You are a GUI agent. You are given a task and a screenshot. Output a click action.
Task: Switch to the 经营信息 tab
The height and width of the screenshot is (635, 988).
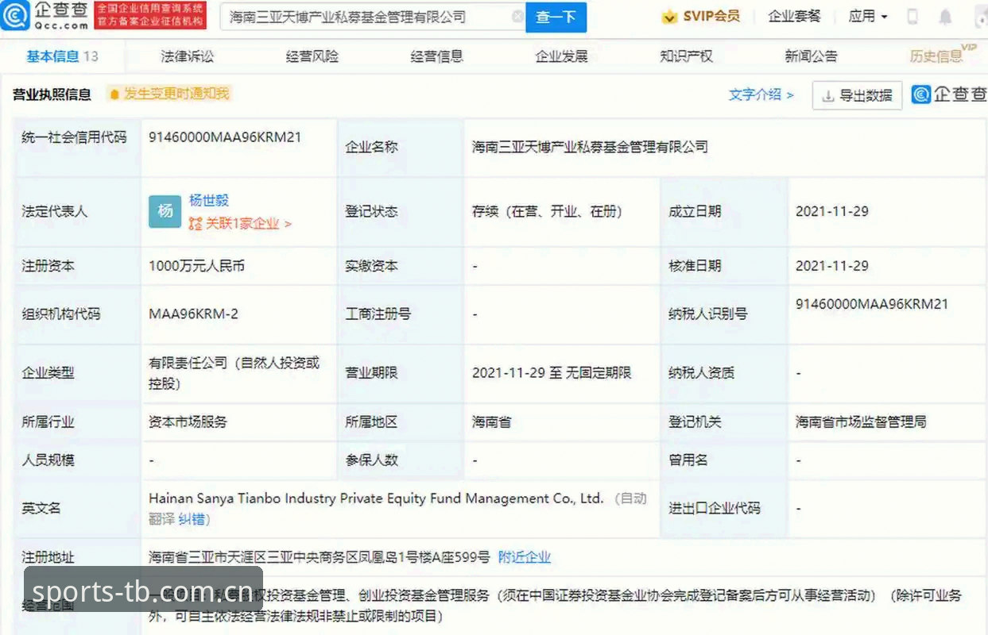click(436, 56)
